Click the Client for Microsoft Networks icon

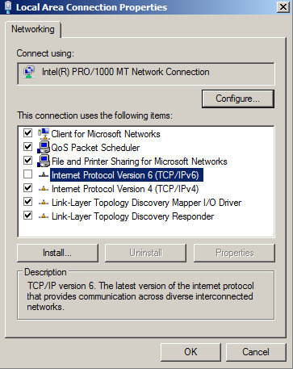click(x=44, y=133)
